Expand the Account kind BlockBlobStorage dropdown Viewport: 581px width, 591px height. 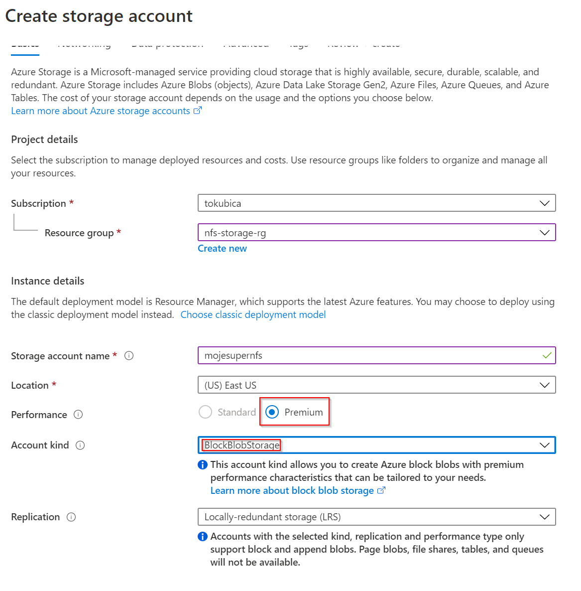tap(376, 445)
